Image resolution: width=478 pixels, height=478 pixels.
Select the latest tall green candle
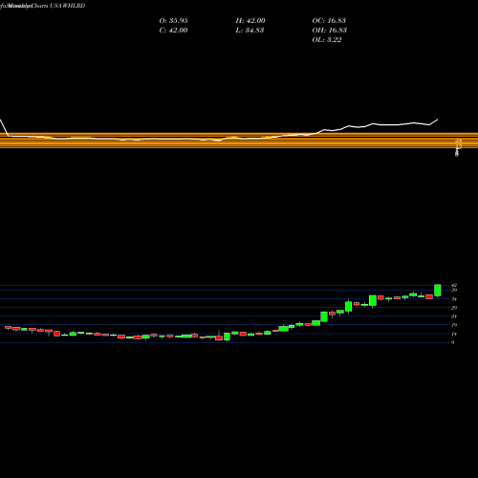point(438,291)
